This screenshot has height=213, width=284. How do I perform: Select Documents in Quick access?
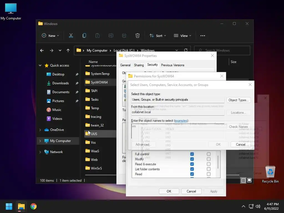pyautogui.click(x=61, y=92)
